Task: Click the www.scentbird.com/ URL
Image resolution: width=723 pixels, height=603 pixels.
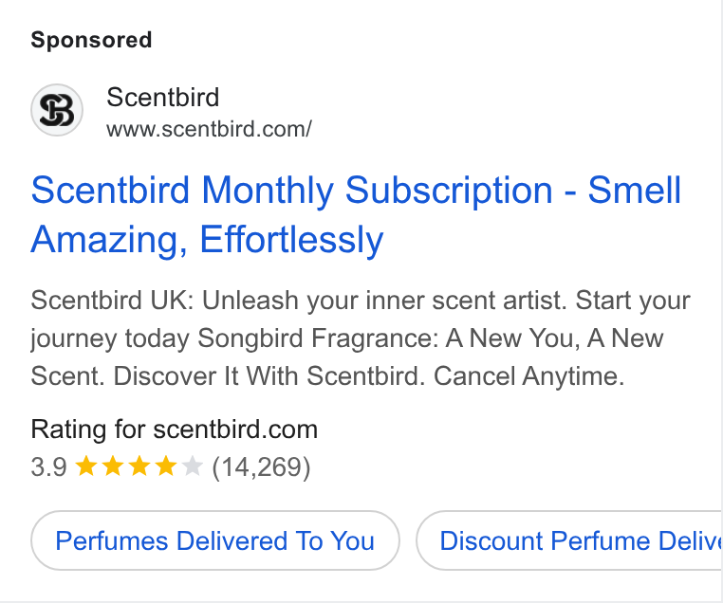Action: click(x=209, y=129)
